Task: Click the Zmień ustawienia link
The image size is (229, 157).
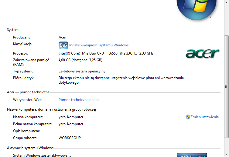Action: [x=204, y=117]
